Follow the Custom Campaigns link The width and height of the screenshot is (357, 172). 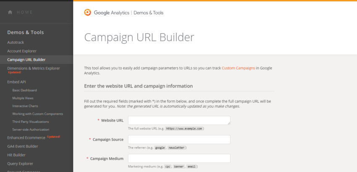(x=238, y=68)
